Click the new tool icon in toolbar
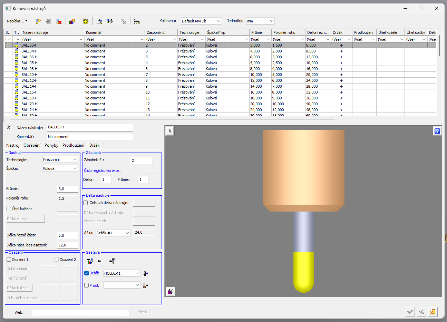 pyautogui.click(x=38, y=21)
